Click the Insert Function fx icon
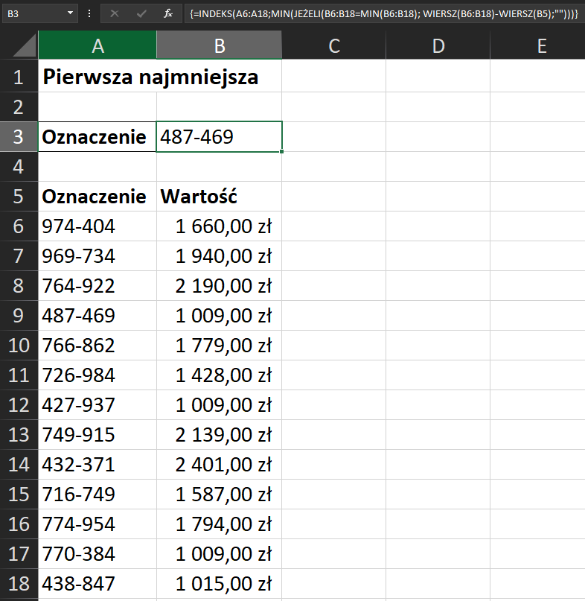 (x=168, y=13)
